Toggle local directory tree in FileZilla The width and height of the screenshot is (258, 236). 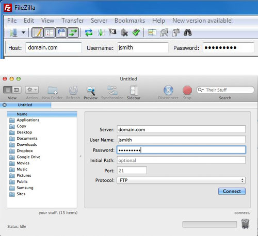pos(50,32)
